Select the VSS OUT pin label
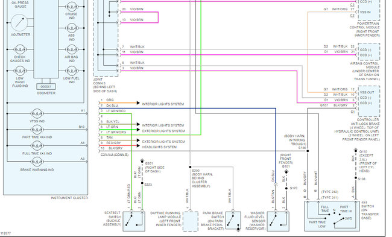This screenshot has height=237, width=392. coord(367,92)
